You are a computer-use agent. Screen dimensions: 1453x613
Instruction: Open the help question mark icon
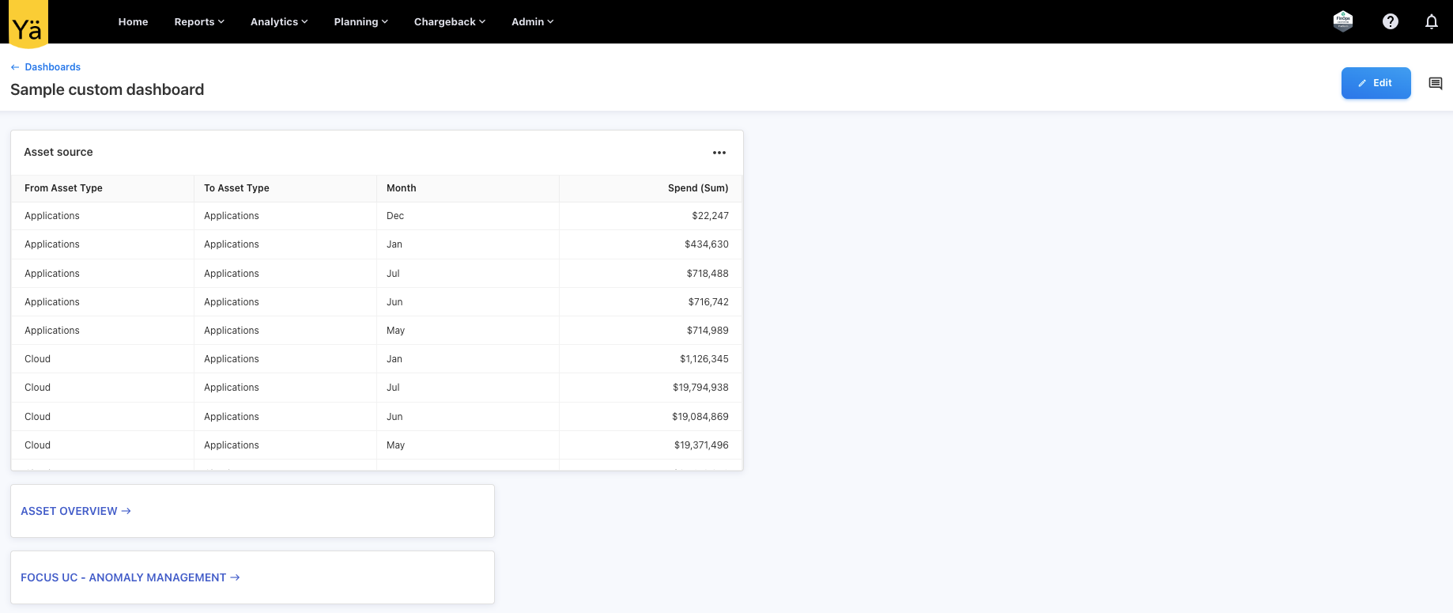pos(1391,21)
